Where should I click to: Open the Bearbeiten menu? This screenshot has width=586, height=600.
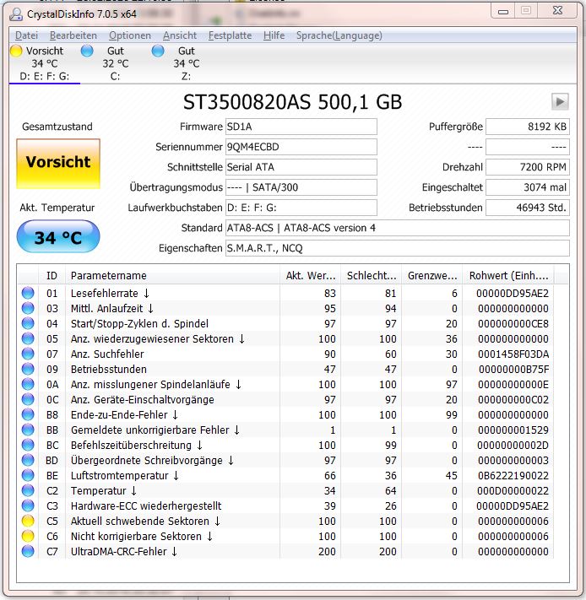coord(73,35)
